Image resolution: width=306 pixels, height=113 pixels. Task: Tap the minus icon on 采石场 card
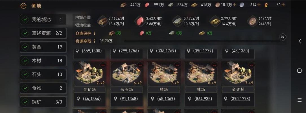click(140, 65)
